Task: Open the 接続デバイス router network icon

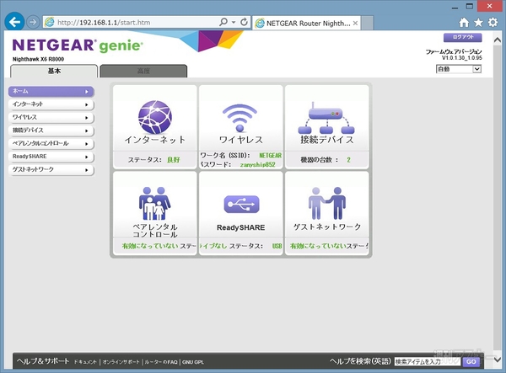Action: (x=326, y=115)
